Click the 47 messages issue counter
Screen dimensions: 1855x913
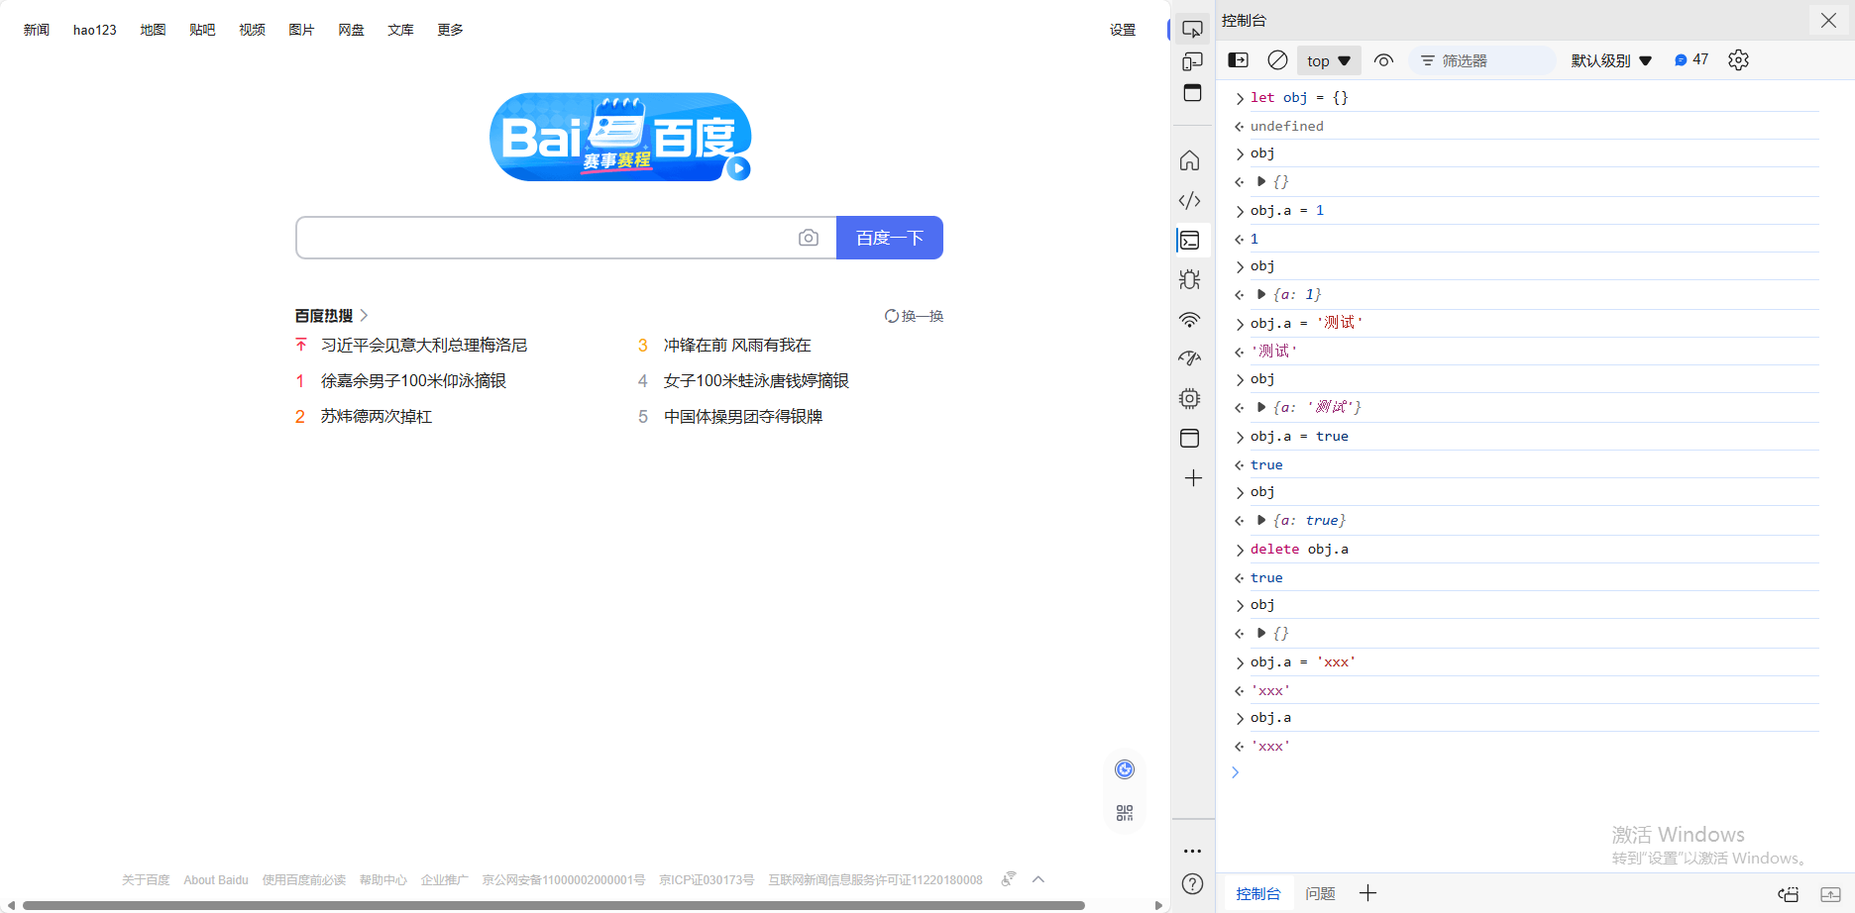(x=1691, y=60)
